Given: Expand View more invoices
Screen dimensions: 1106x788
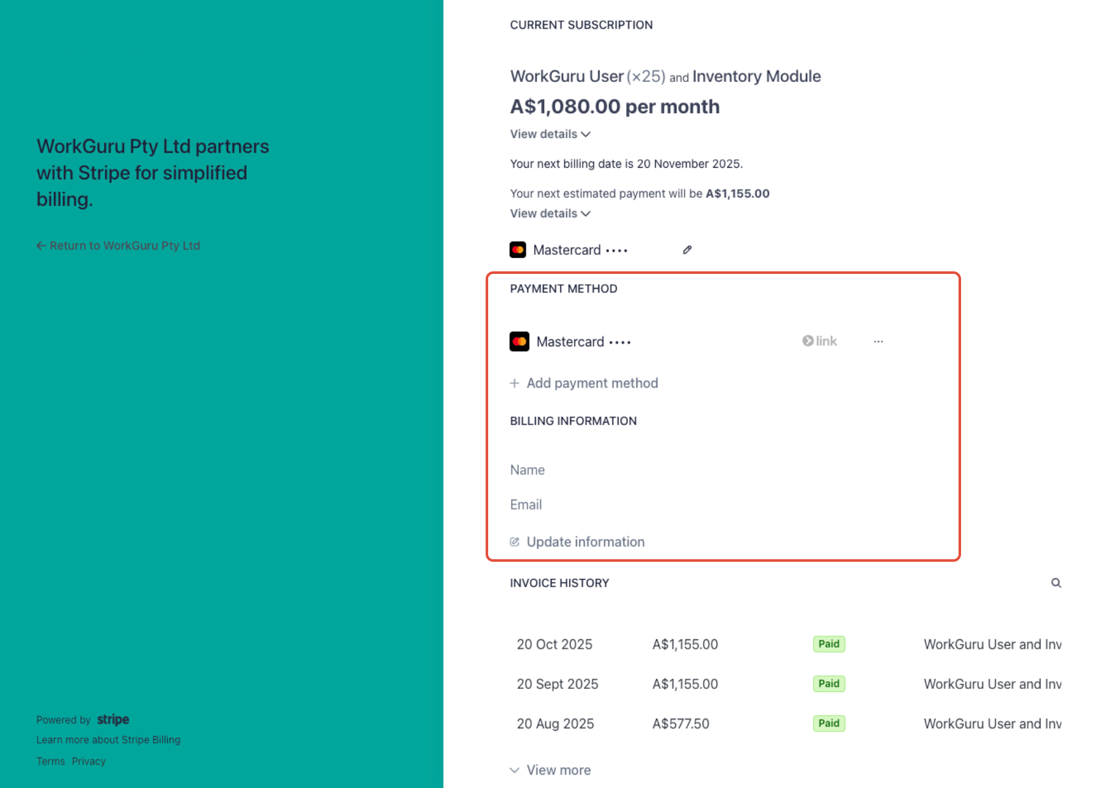Looking at the screenshot, I should pyautogui.click(x=550, y=770).
